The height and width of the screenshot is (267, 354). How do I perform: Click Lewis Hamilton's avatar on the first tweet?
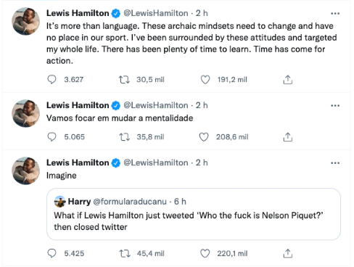[25, 21]
